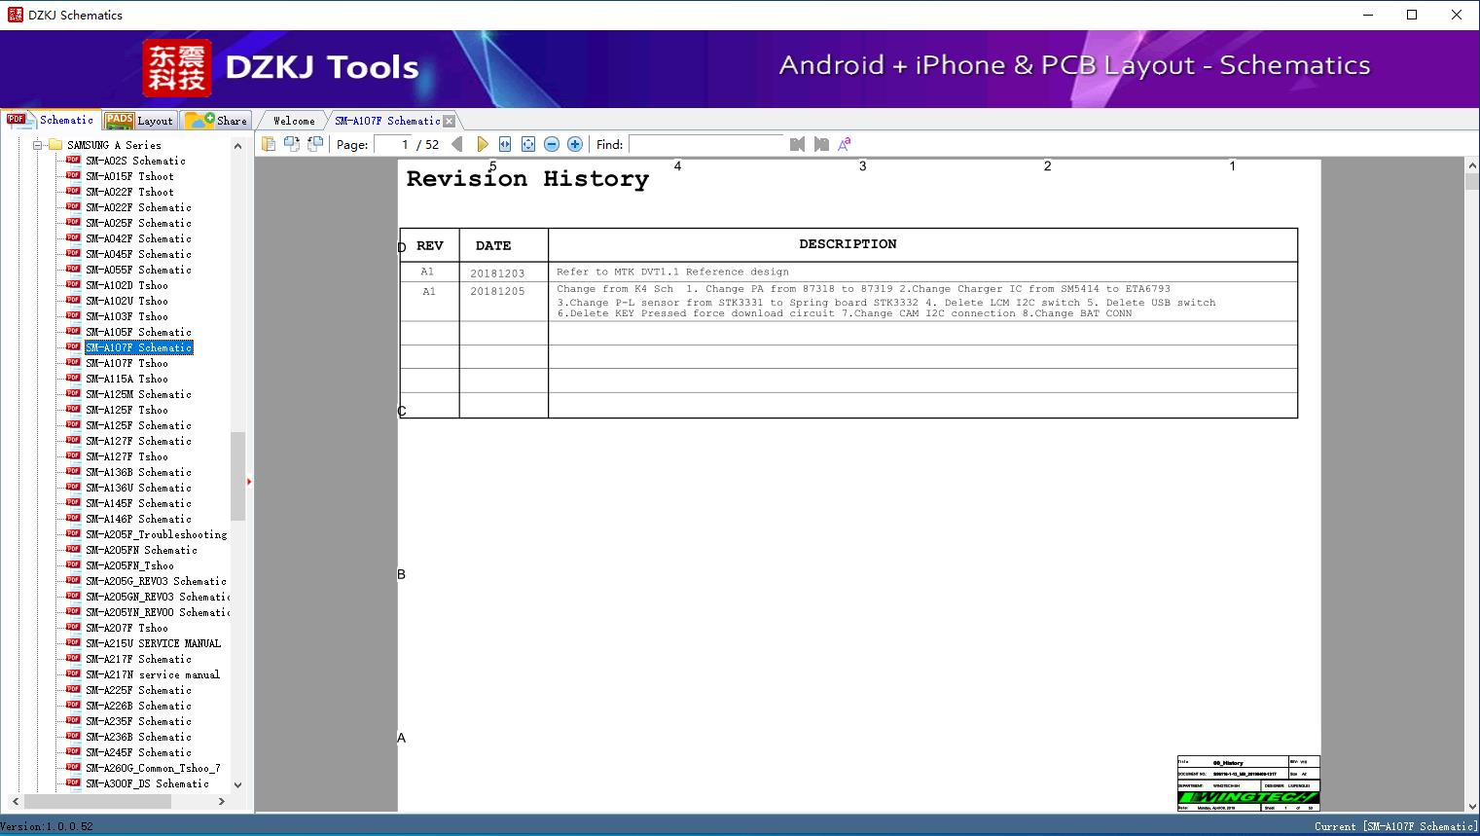
Task: Switch to the Schematic panel tab
Action: click(x=50, y=120)
